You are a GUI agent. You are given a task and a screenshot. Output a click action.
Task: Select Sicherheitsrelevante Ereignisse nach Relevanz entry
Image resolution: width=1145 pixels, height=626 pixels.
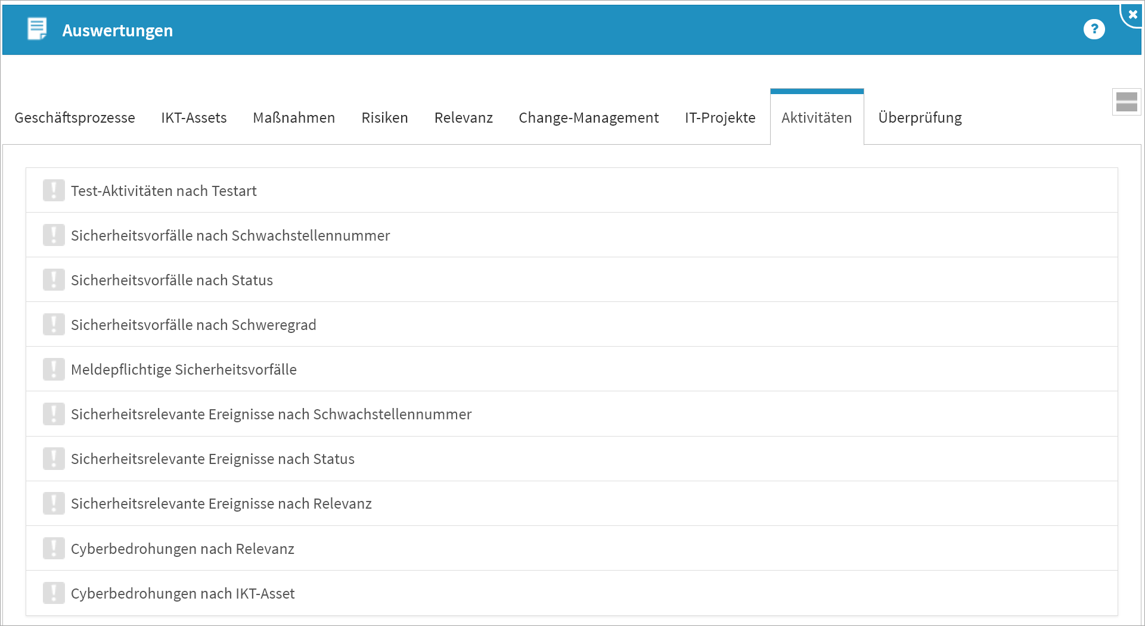tap(221, 504)
